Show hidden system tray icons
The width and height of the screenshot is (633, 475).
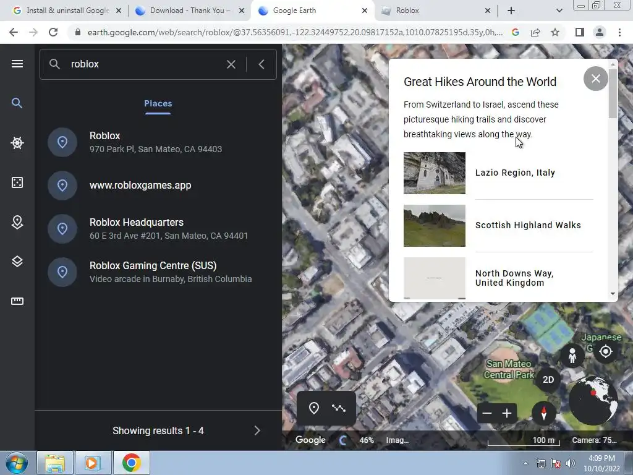525,463
